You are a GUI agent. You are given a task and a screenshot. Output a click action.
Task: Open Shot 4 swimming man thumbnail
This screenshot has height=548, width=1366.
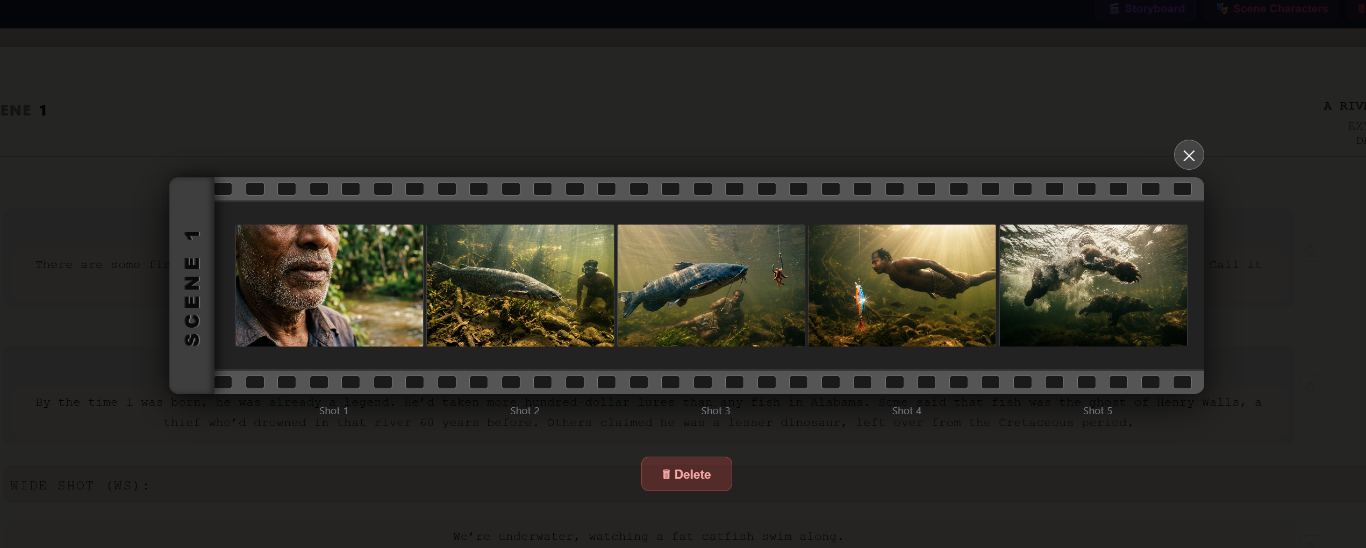pyautogui.click(x=902, y=285)
